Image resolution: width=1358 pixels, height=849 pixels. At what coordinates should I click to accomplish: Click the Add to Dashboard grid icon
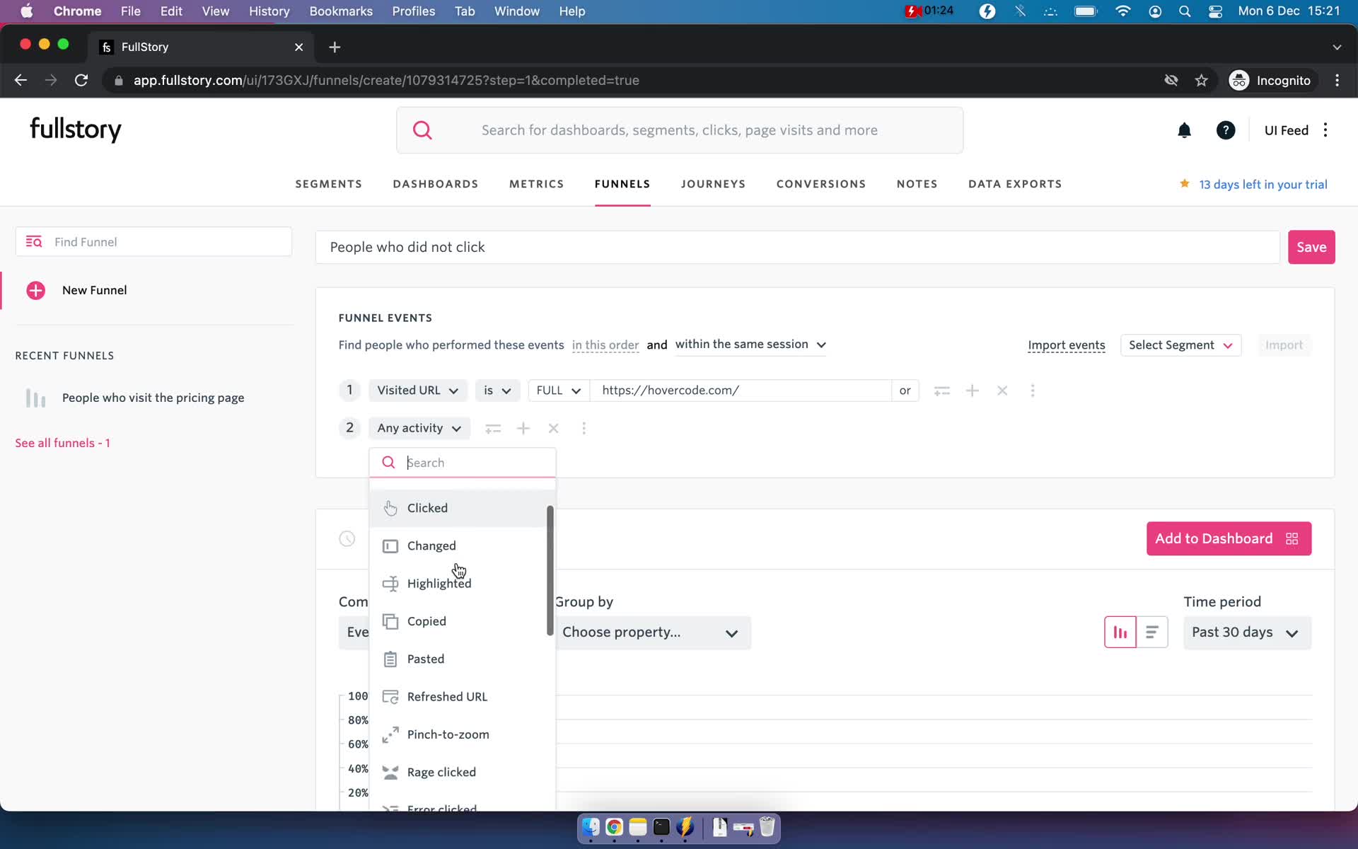[x=1292, y=539]
